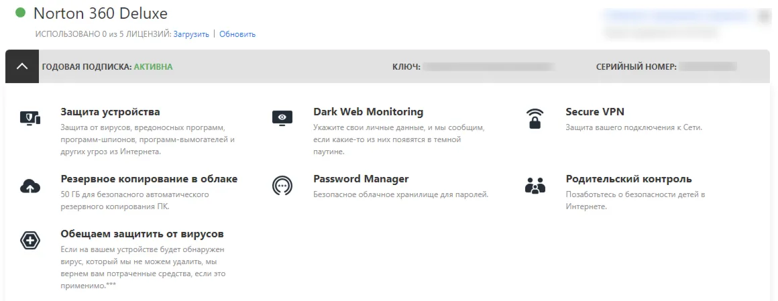Open the "Родительский контроль" heading
The width and height of the screenshot is (778, 301).
628,179
